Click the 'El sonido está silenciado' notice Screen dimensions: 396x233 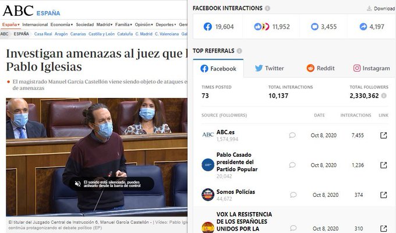point(112,183)
